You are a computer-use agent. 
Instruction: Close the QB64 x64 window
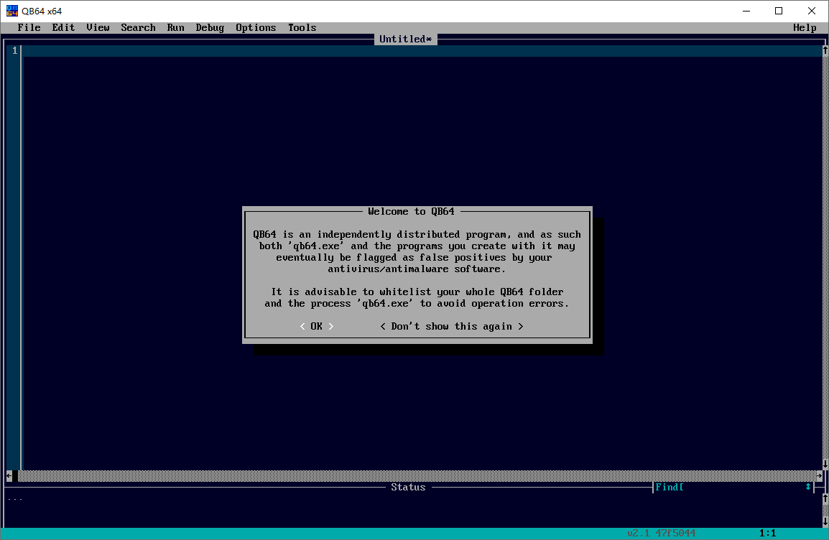[812, 11]
